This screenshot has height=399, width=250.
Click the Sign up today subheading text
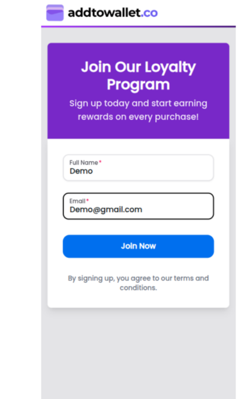(x=138, y=110)
